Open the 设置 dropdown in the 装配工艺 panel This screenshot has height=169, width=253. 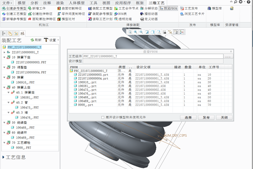coord(52,40)
